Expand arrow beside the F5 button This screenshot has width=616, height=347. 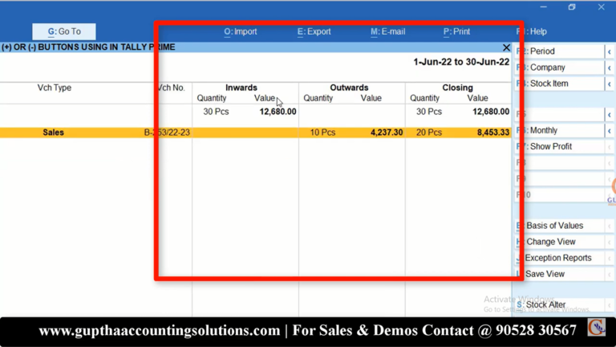(610, 115)
